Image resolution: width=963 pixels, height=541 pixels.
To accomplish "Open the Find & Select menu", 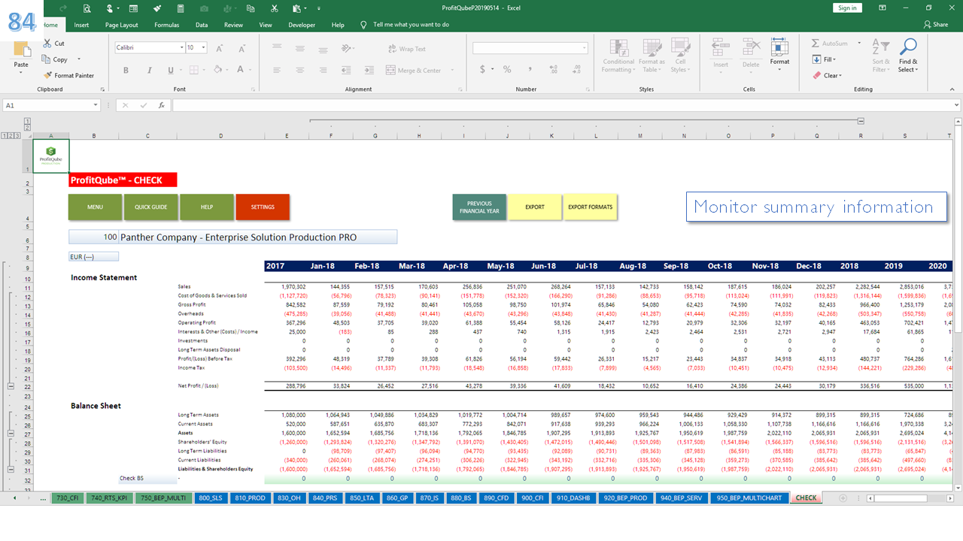I will pyautogui.click(x=908, y=56).
